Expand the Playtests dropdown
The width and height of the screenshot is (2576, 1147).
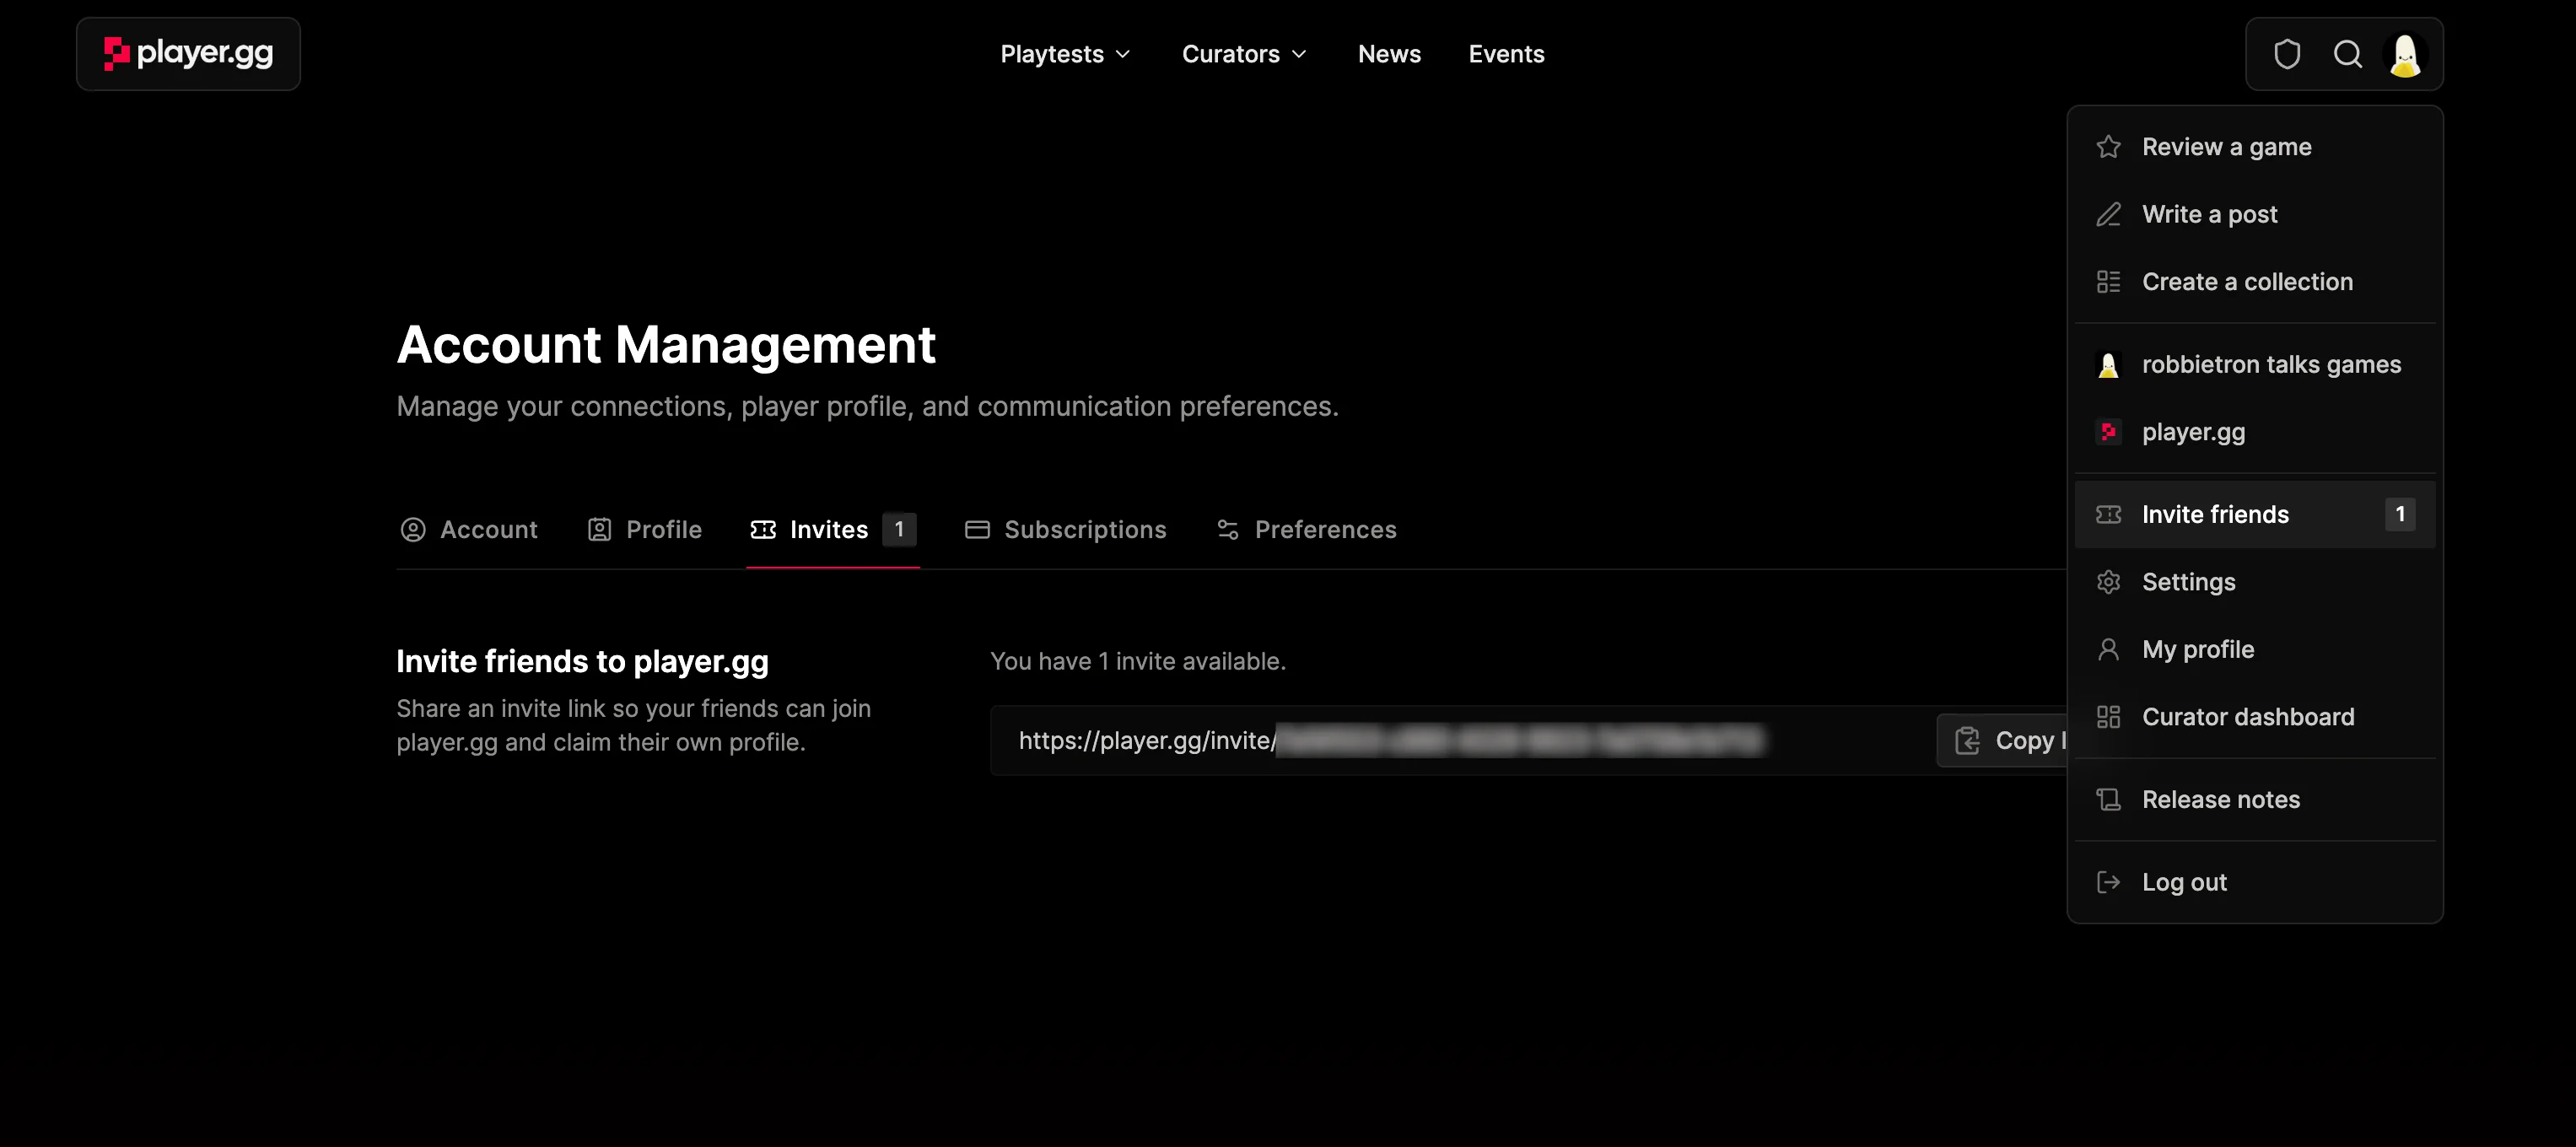click(1065, 54)
